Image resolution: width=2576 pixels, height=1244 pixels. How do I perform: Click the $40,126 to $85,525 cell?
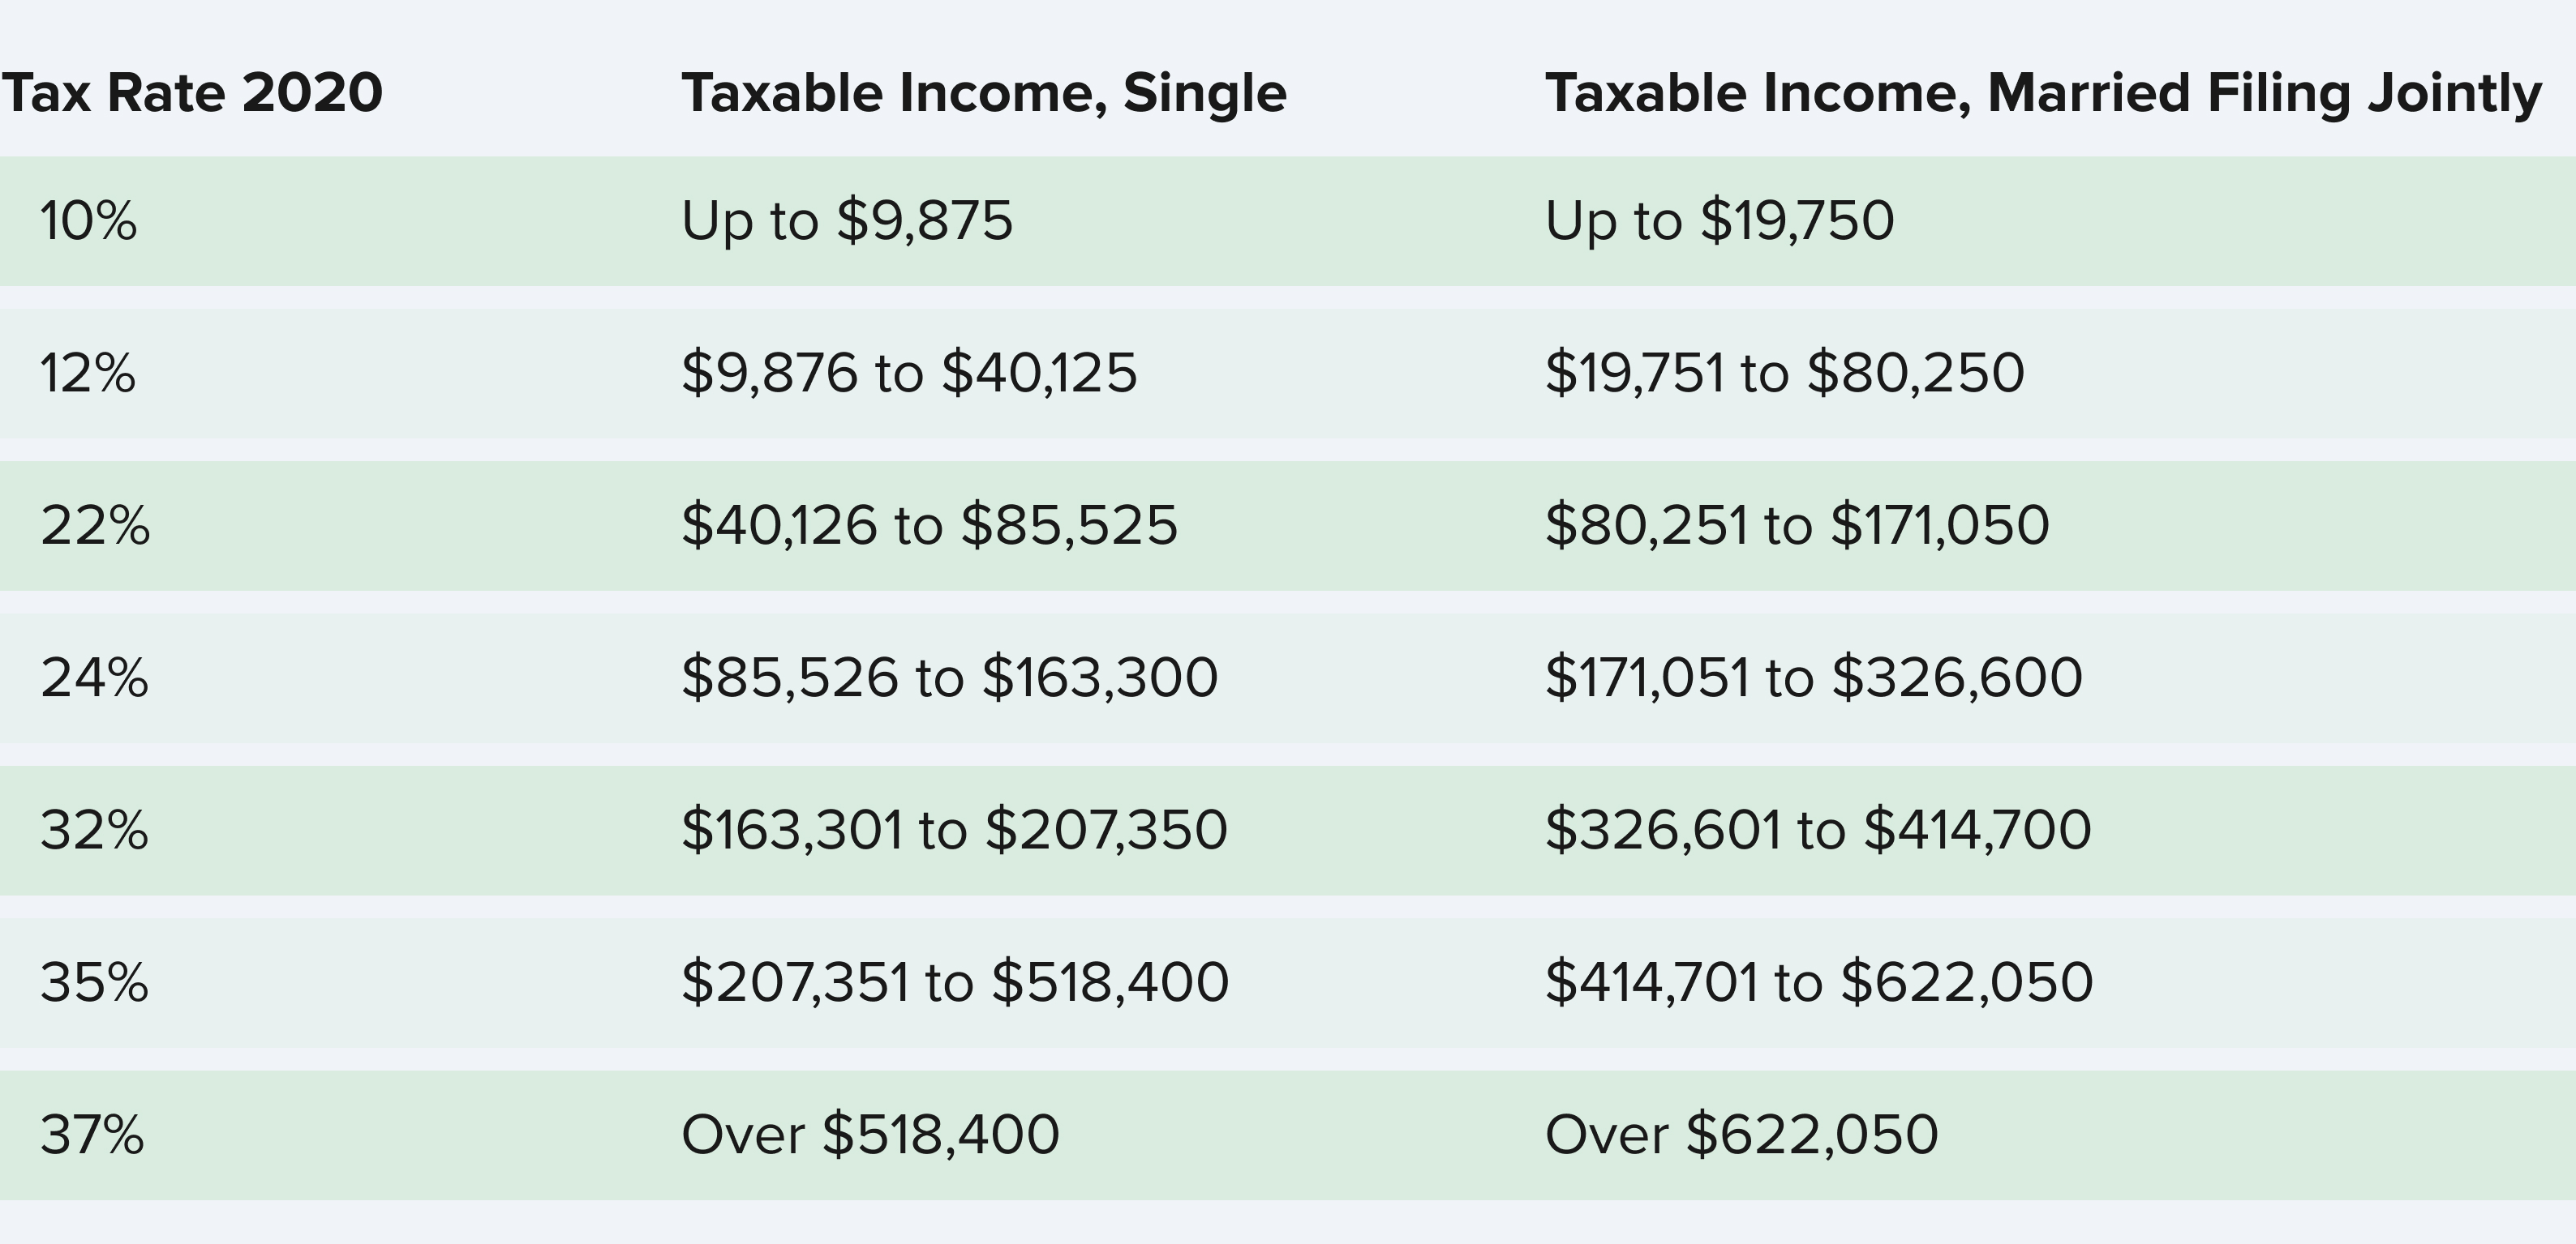pos(929,526)
